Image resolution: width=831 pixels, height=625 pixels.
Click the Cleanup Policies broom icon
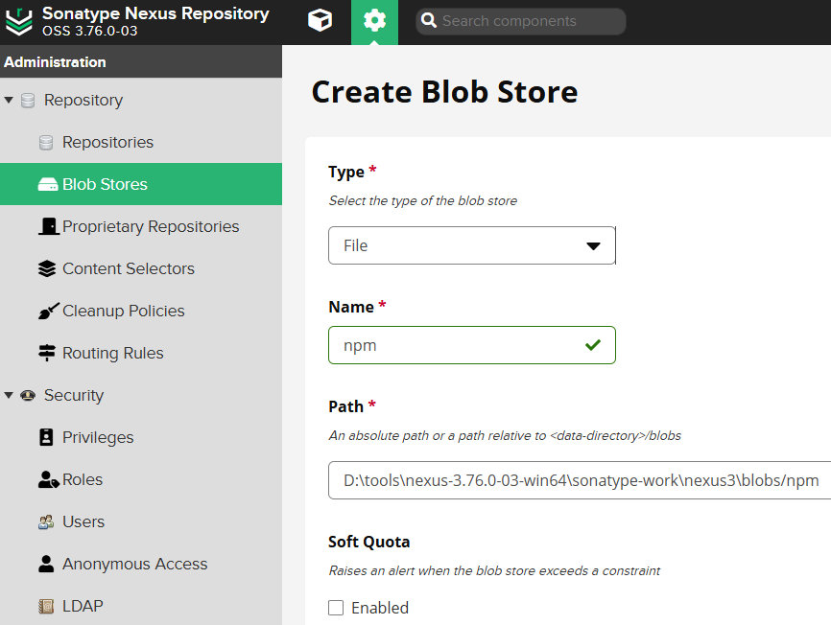pos(48,311)
